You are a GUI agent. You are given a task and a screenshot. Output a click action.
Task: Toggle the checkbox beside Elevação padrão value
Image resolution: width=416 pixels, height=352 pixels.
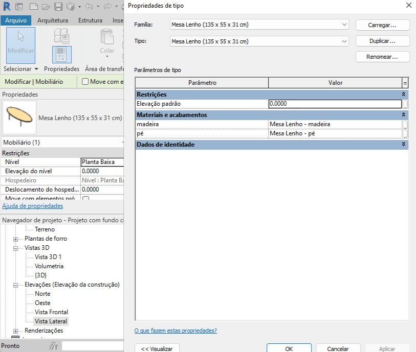pyautogui.click(x=405, y=104)
